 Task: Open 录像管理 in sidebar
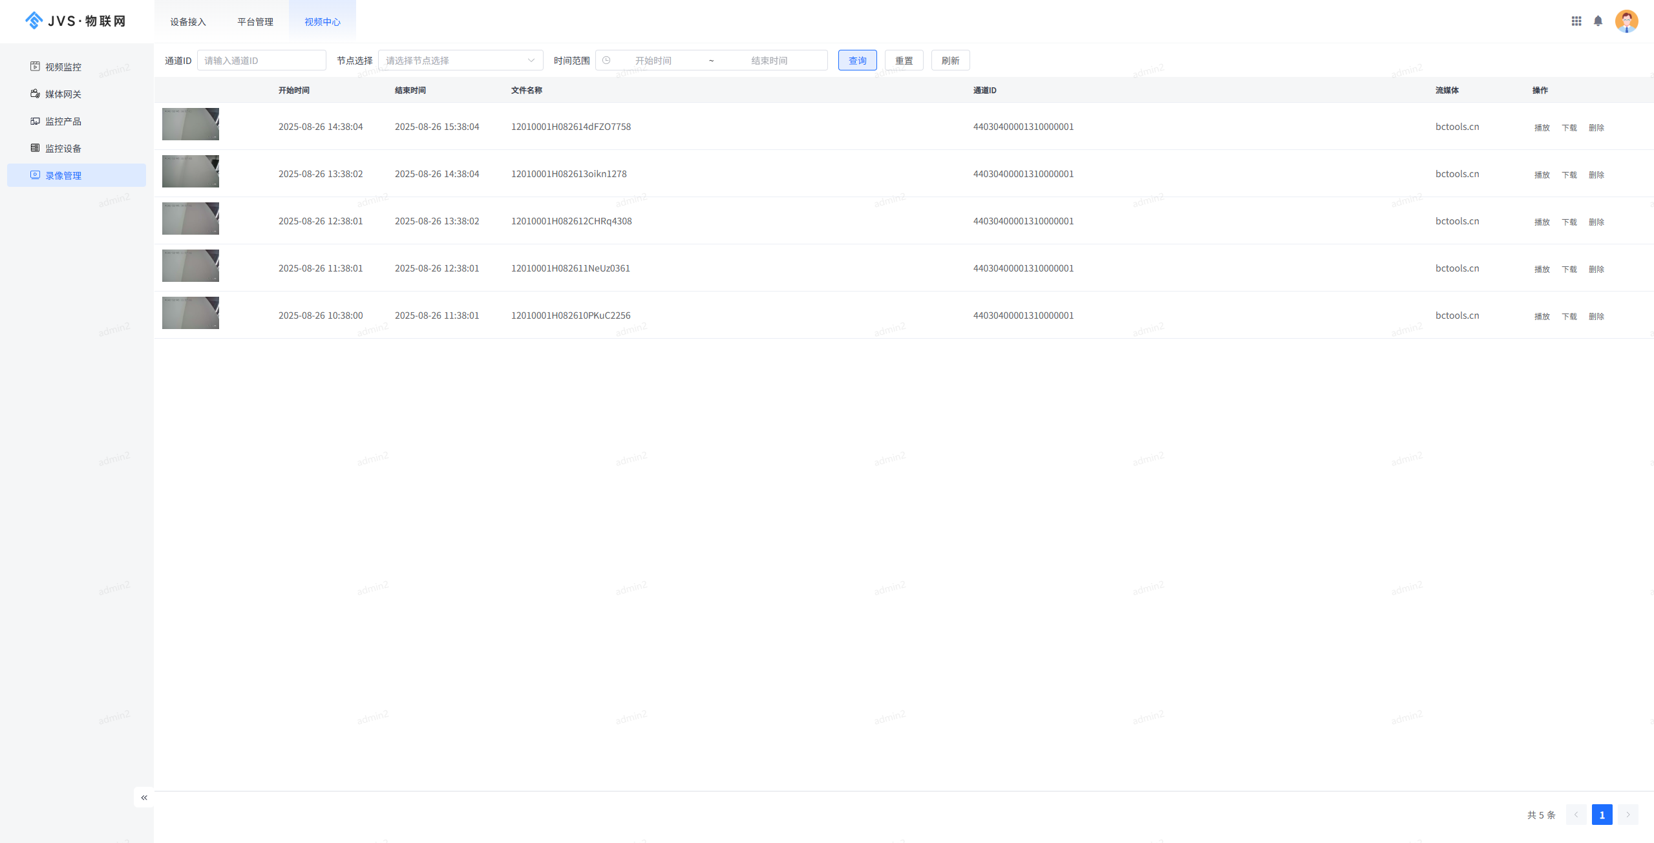click(x=76, y=175)
